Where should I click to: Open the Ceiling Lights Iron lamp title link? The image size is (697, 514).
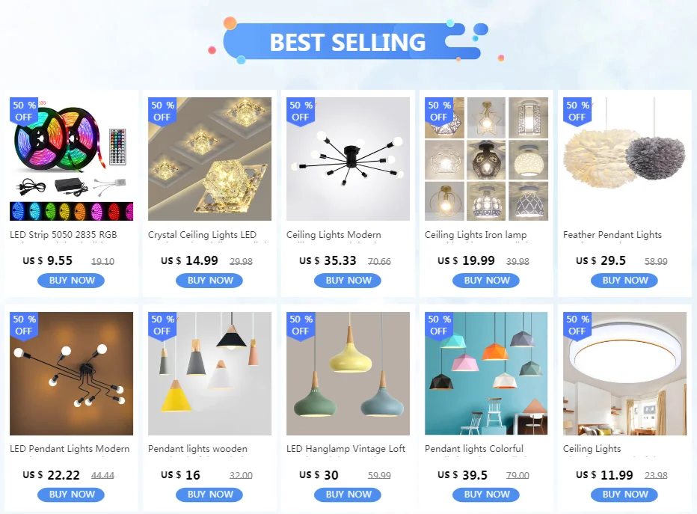[476, 235]
